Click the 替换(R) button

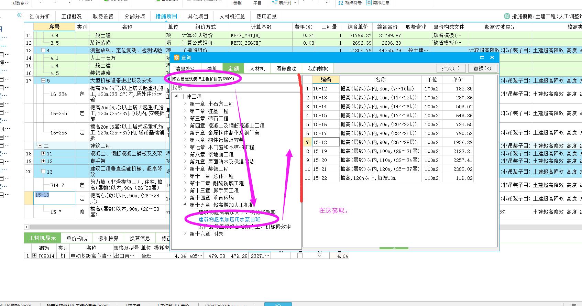(482, 68)
